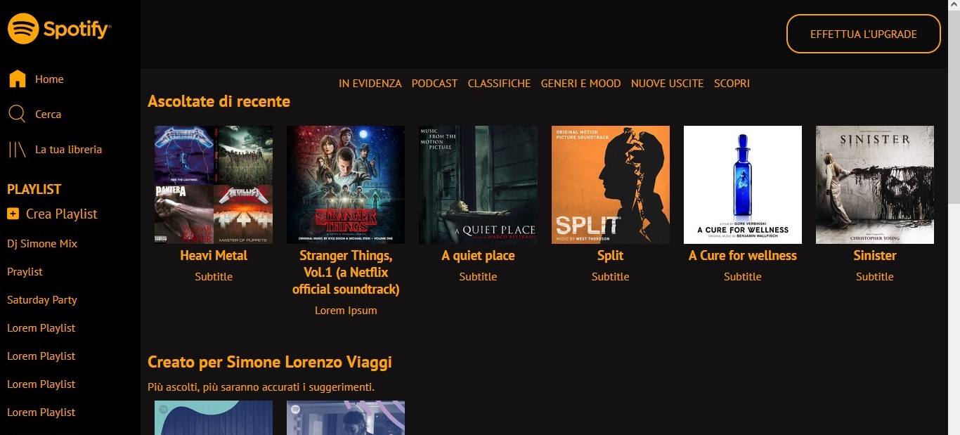This screenshot has height=435, width=960.
Task: Open the Split soundtrack cover
Action: point(611,185)
